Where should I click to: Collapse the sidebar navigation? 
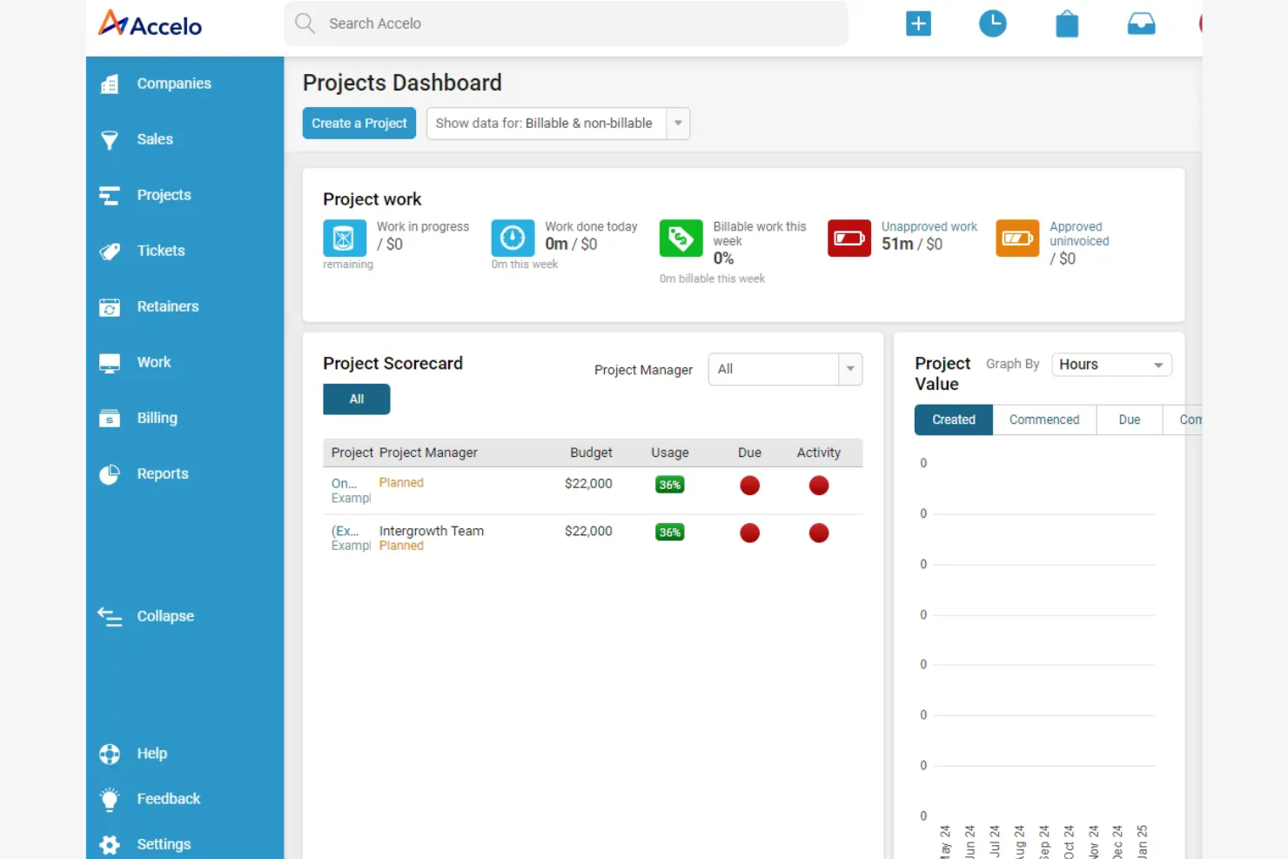coord(110,616)
